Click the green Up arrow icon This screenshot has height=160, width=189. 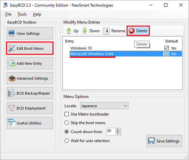69,31
